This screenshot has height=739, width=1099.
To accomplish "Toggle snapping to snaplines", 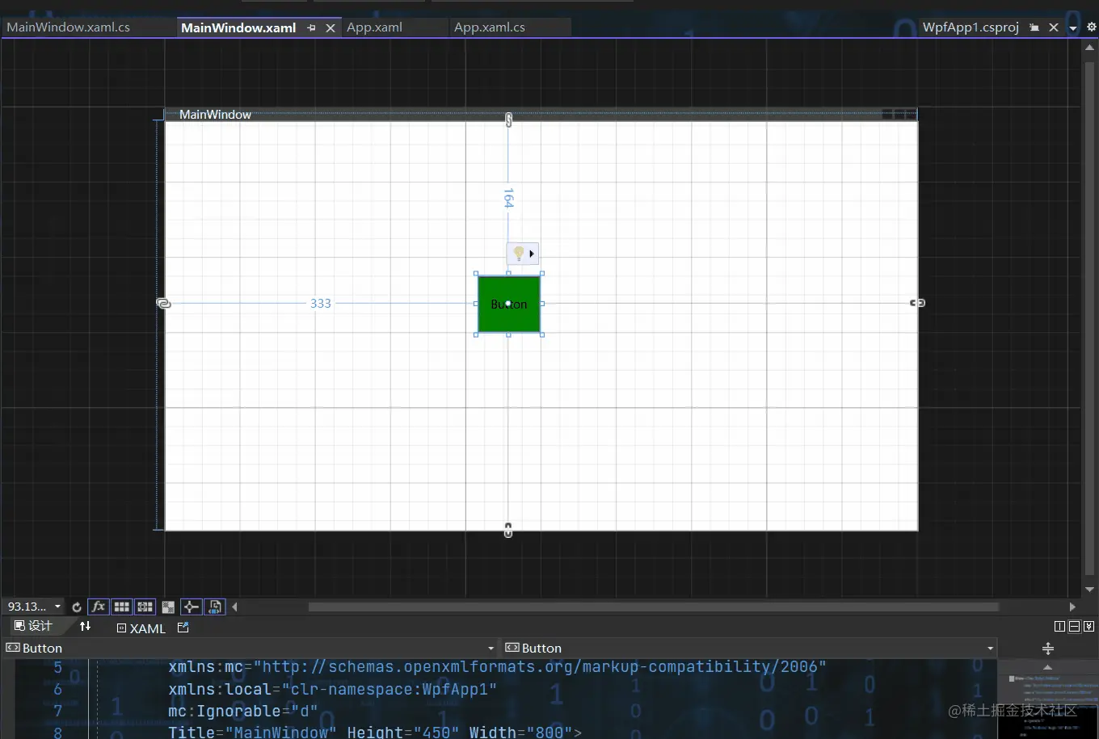I will coord(191,607).
